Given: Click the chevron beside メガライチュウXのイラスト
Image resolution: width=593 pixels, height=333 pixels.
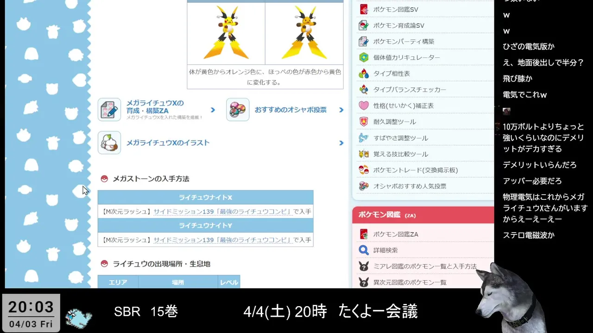Looking at the screenshot, I should [x=341, y=143].
